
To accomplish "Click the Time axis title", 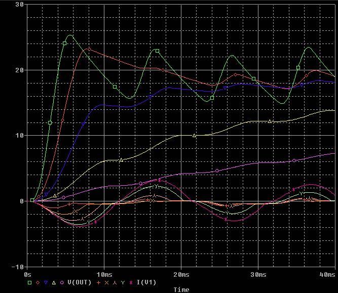I will (x=181, y=290).
